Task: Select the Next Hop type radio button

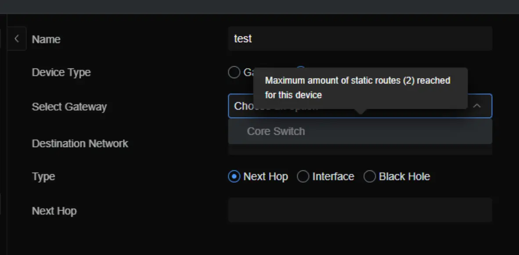Action: (x=234, y=176)
